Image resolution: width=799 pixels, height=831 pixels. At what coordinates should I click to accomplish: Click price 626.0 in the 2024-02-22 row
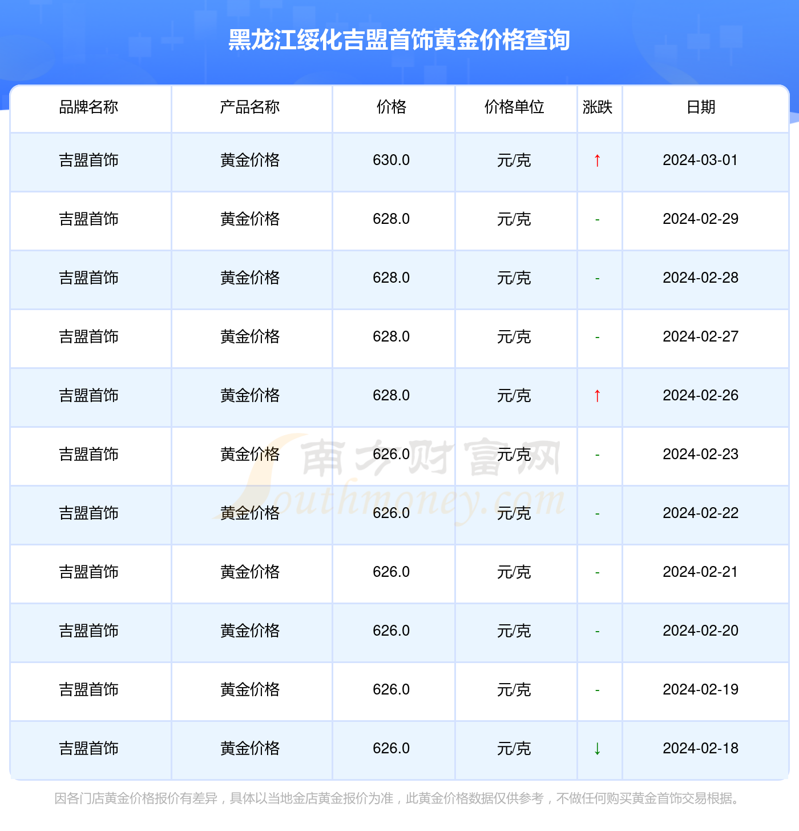click(392, 513)
